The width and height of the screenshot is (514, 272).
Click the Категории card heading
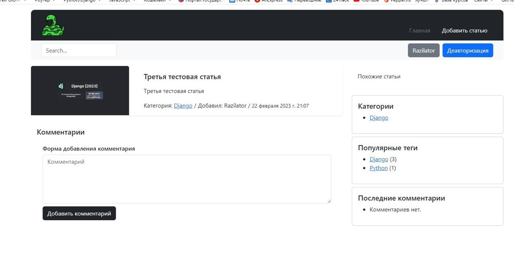click(x=376, y=106)
